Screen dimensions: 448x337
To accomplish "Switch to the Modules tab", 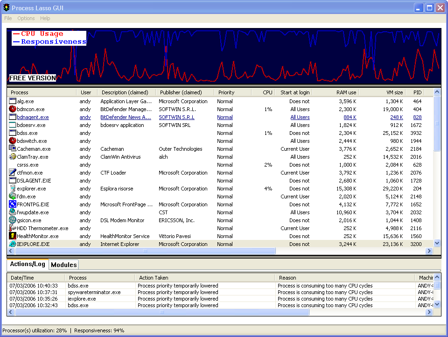I will 63,265.
